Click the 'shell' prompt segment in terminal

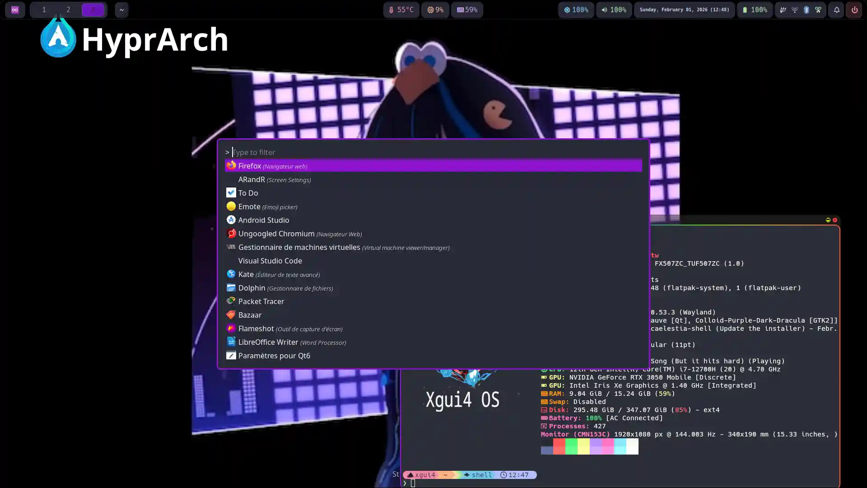coord(478,474)
